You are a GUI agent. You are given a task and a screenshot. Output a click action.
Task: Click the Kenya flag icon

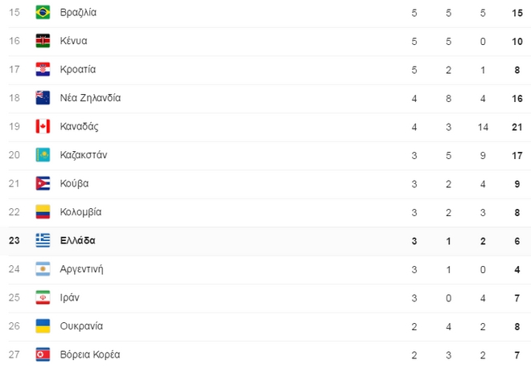pos(43,41)
